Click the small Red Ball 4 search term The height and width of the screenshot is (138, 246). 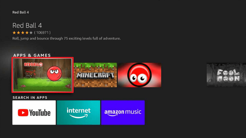coord(21,12)
